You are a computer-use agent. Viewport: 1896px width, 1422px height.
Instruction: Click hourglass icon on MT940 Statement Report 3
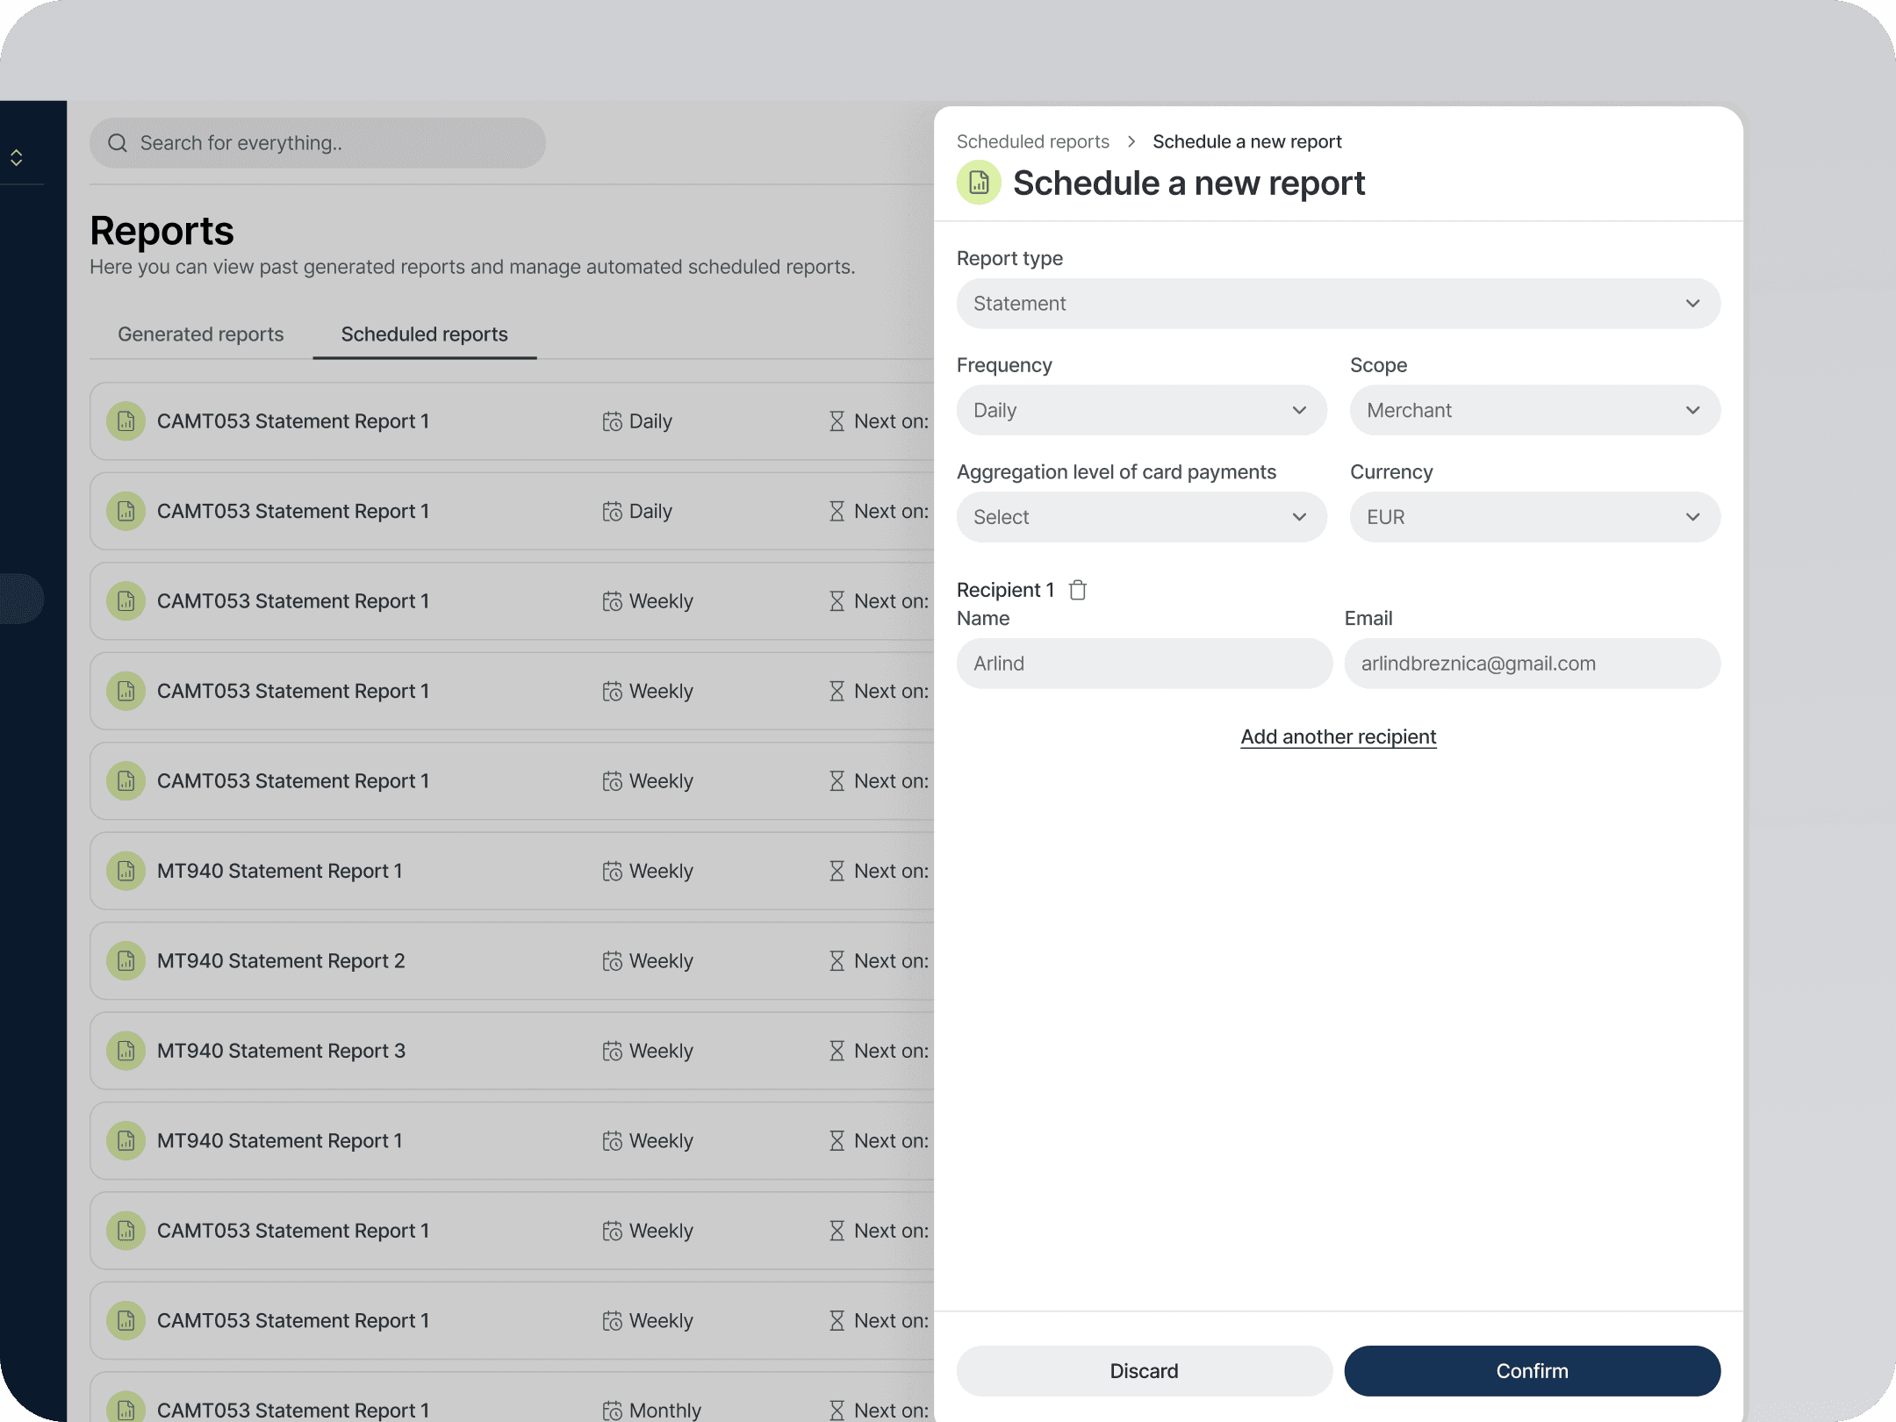[837, 1051]
